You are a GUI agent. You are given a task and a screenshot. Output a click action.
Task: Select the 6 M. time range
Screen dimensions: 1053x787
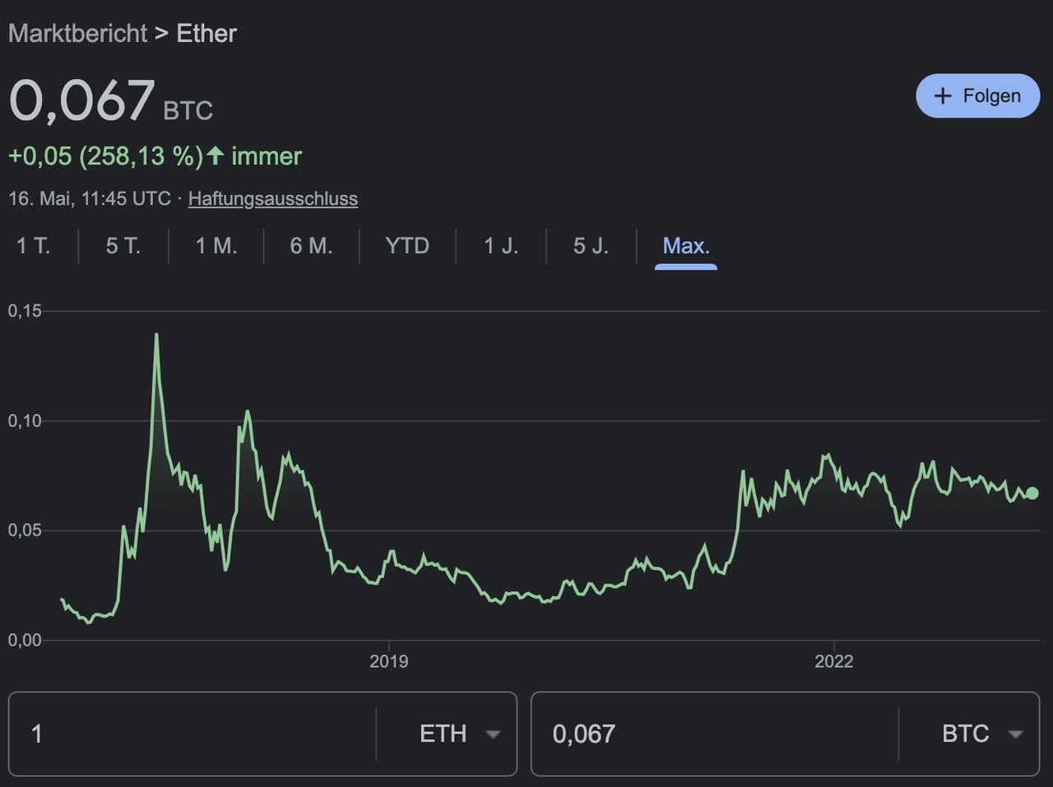point(311,246)
